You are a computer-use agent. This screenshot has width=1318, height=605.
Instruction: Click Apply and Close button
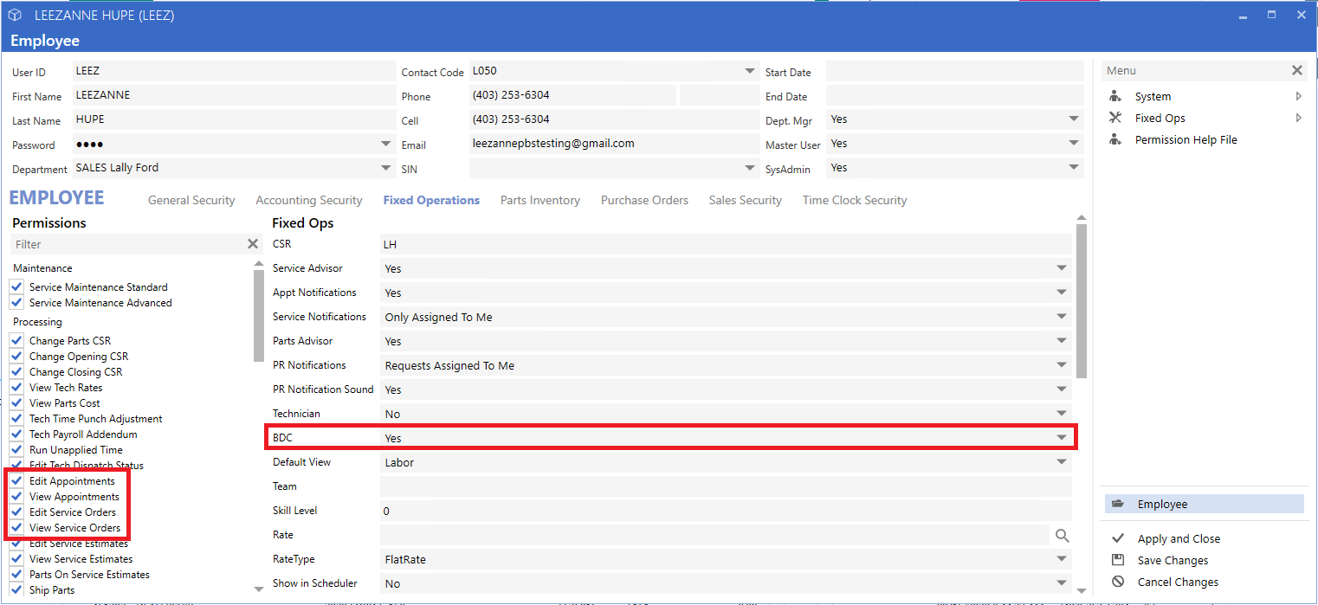click(x=1179, y=538)
